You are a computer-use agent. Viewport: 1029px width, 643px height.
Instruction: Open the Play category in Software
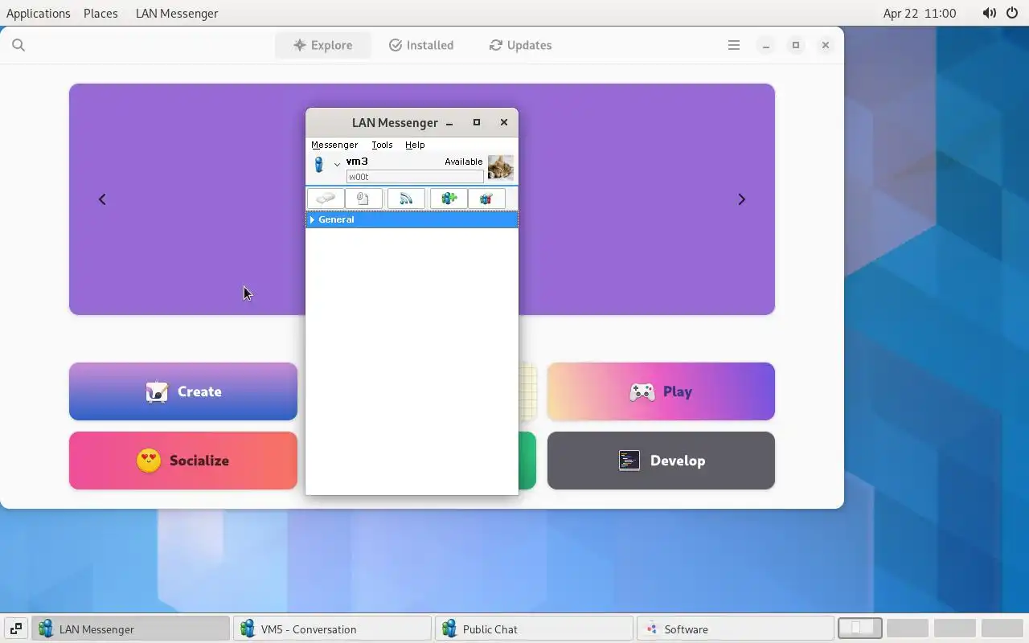(661, 391)
